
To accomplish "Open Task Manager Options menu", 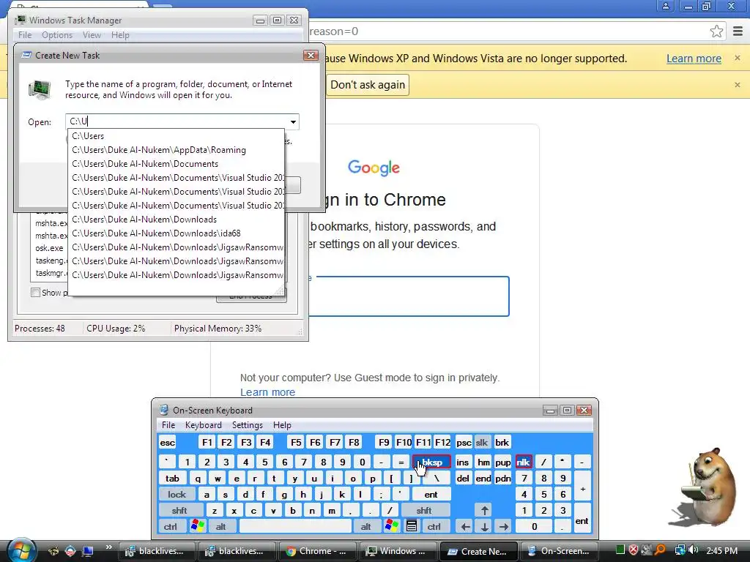I will (x=57, y=35).
